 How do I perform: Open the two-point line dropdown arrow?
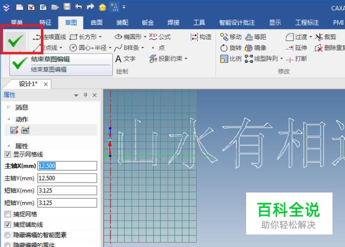coord(61,47)
